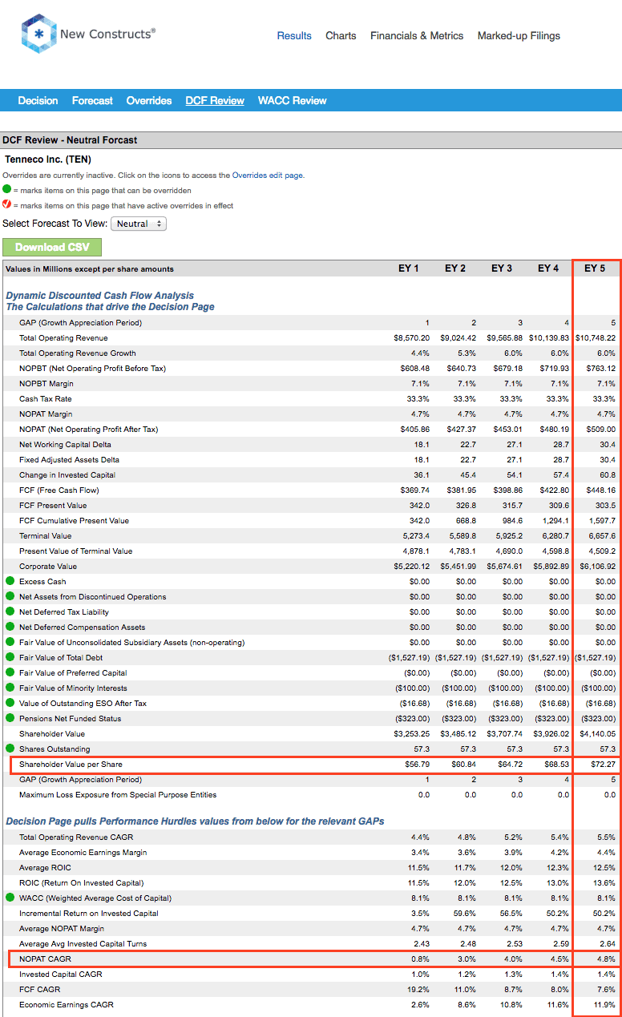Click EY 5 FCF value $448.16

(601, 490)
